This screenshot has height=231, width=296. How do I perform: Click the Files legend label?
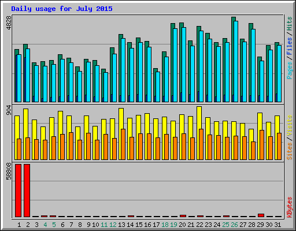tap(290, 46)
